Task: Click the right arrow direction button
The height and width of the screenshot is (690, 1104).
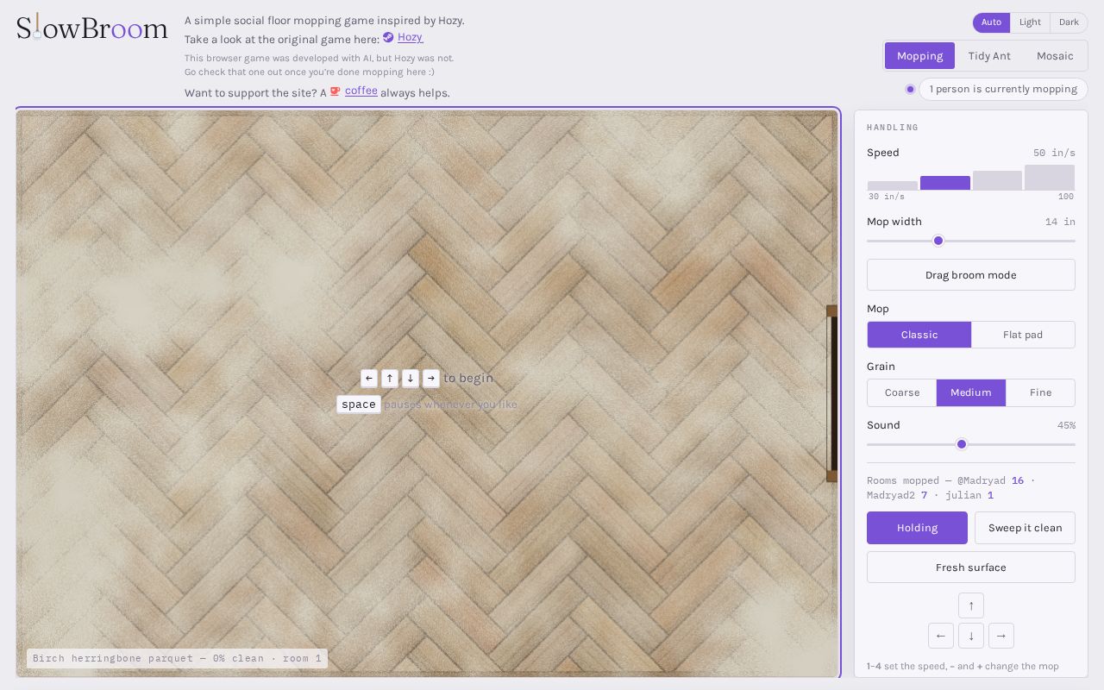Action: click(x=1001, y=636)
